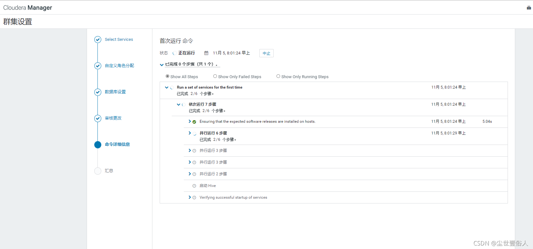
Task: Click the Select Services step checkmark circle
Action: [x=98, y=40]
